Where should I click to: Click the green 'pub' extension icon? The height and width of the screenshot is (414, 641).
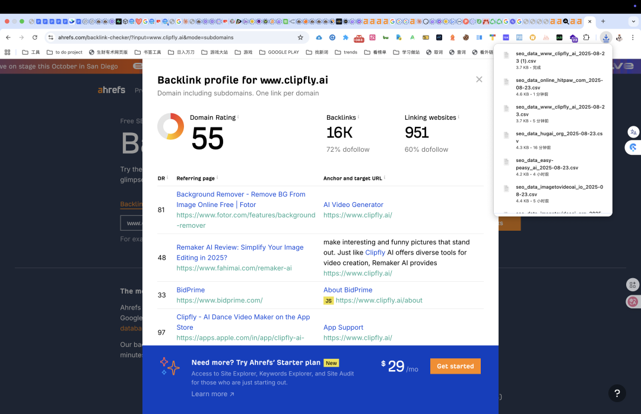559,37
